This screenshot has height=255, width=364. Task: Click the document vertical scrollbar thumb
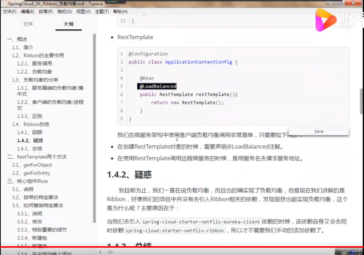362,101
